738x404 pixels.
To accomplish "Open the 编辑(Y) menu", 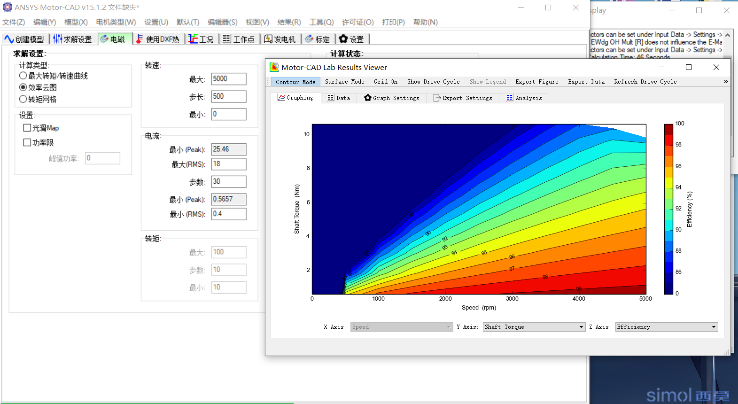I will tap(45, 22).
